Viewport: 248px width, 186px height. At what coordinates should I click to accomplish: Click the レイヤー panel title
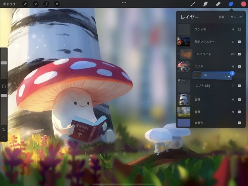[190, 17]
